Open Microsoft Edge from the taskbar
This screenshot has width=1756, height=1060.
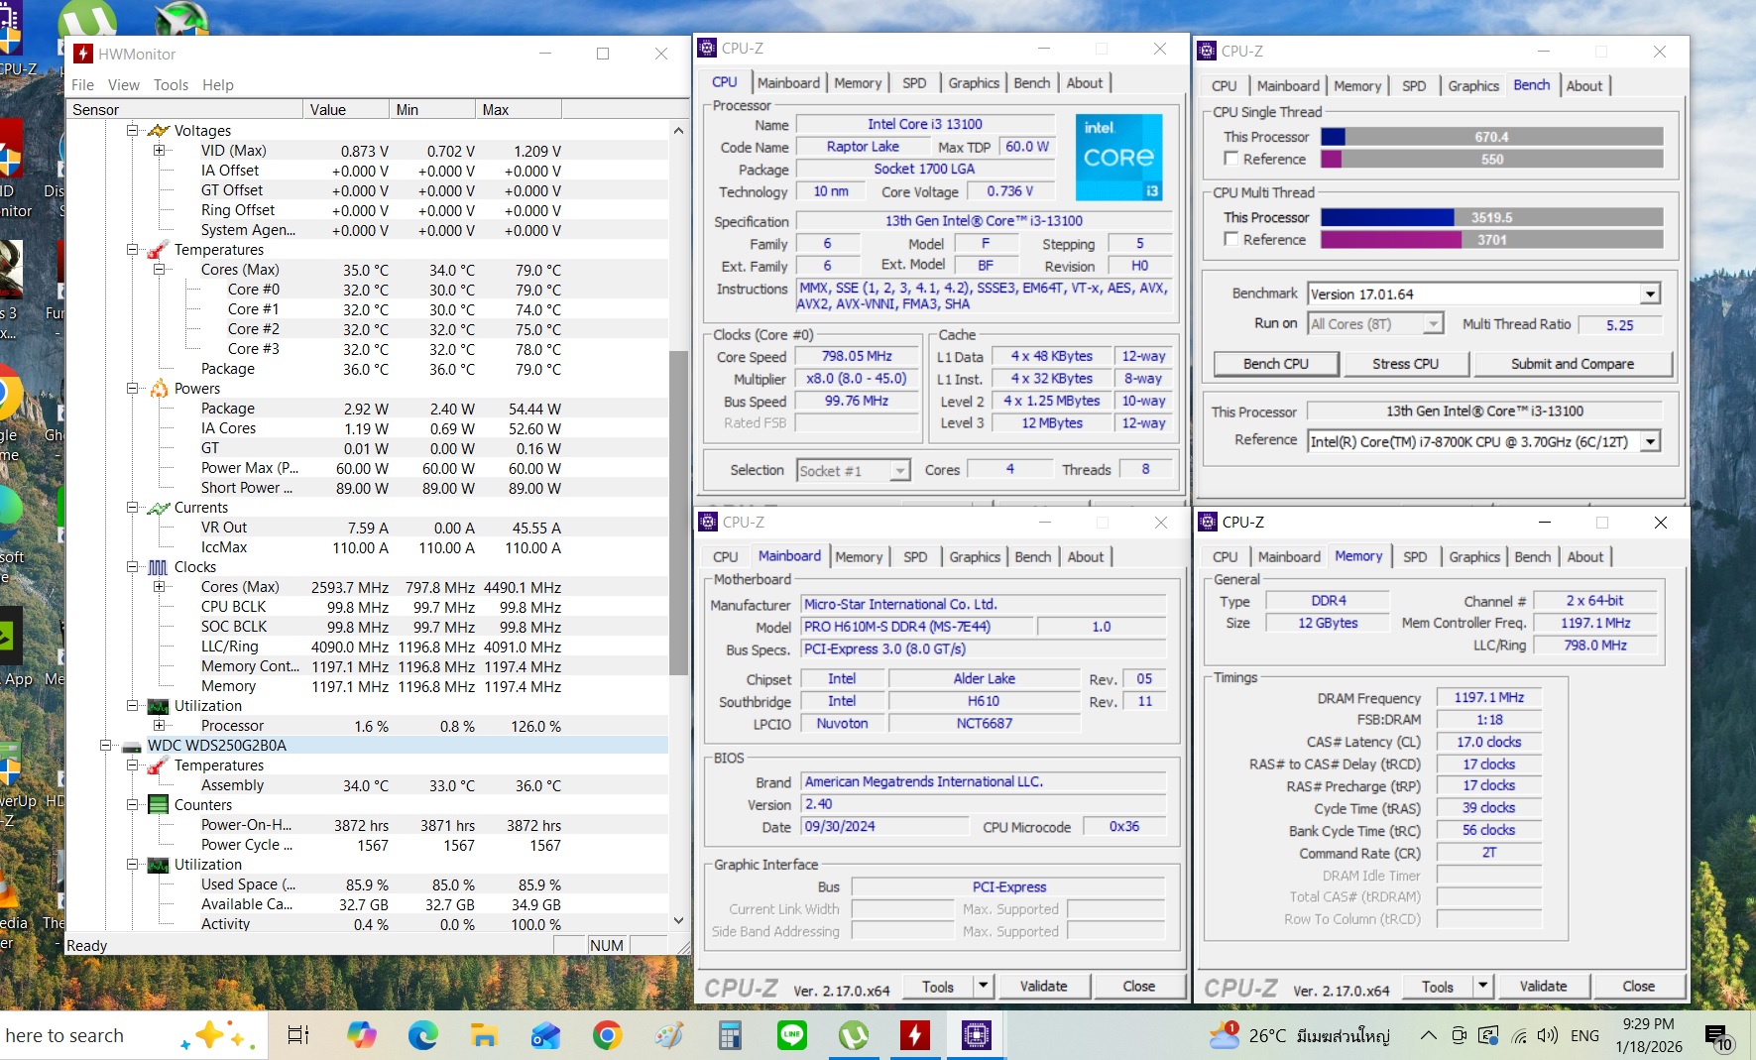(x=423, y=1036)
